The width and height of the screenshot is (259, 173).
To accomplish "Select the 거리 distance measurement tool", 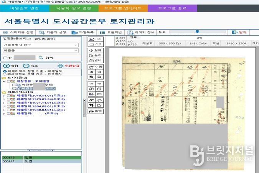I will (x=96, y=39).
